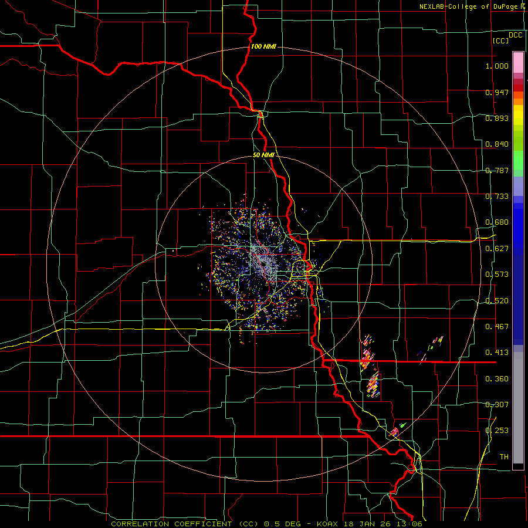Select the 0.893 scale value
Image resolution: width=528 pixels, height=528 pixels.
click(x=497, y=118)
